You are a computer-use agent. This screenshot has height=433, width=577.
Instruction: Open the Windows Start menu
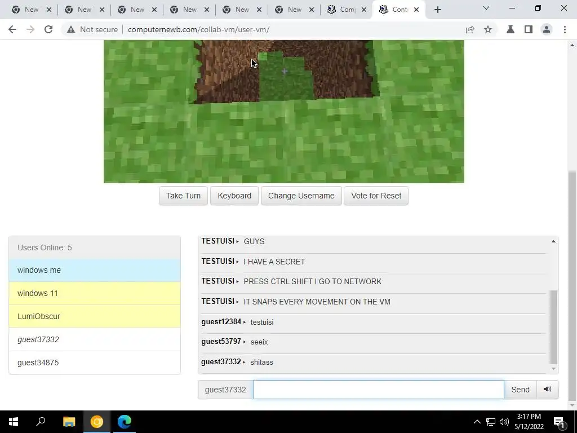coord(14,422)
